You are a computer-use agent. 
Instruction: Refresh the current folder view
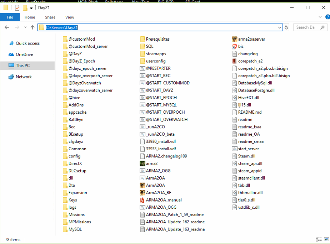(x=286, y=27)
